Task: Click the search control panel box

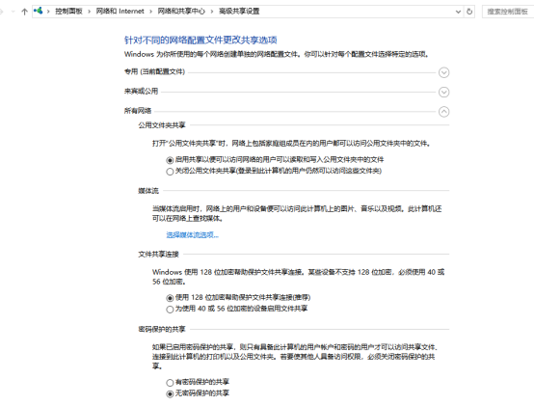Action: 507,12
